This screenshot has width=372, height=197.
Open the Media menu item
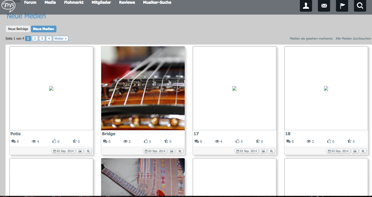click(x=50, y=2)
